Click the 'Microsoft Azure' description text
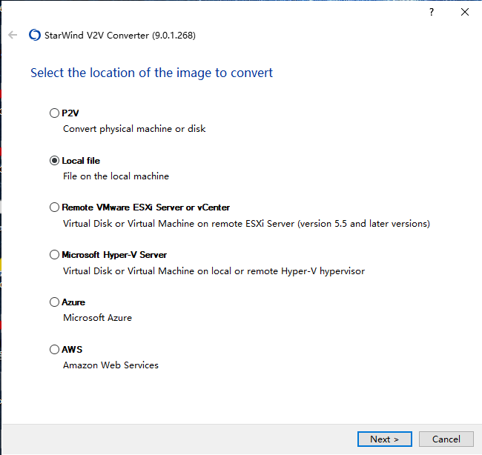 [97, 318]
